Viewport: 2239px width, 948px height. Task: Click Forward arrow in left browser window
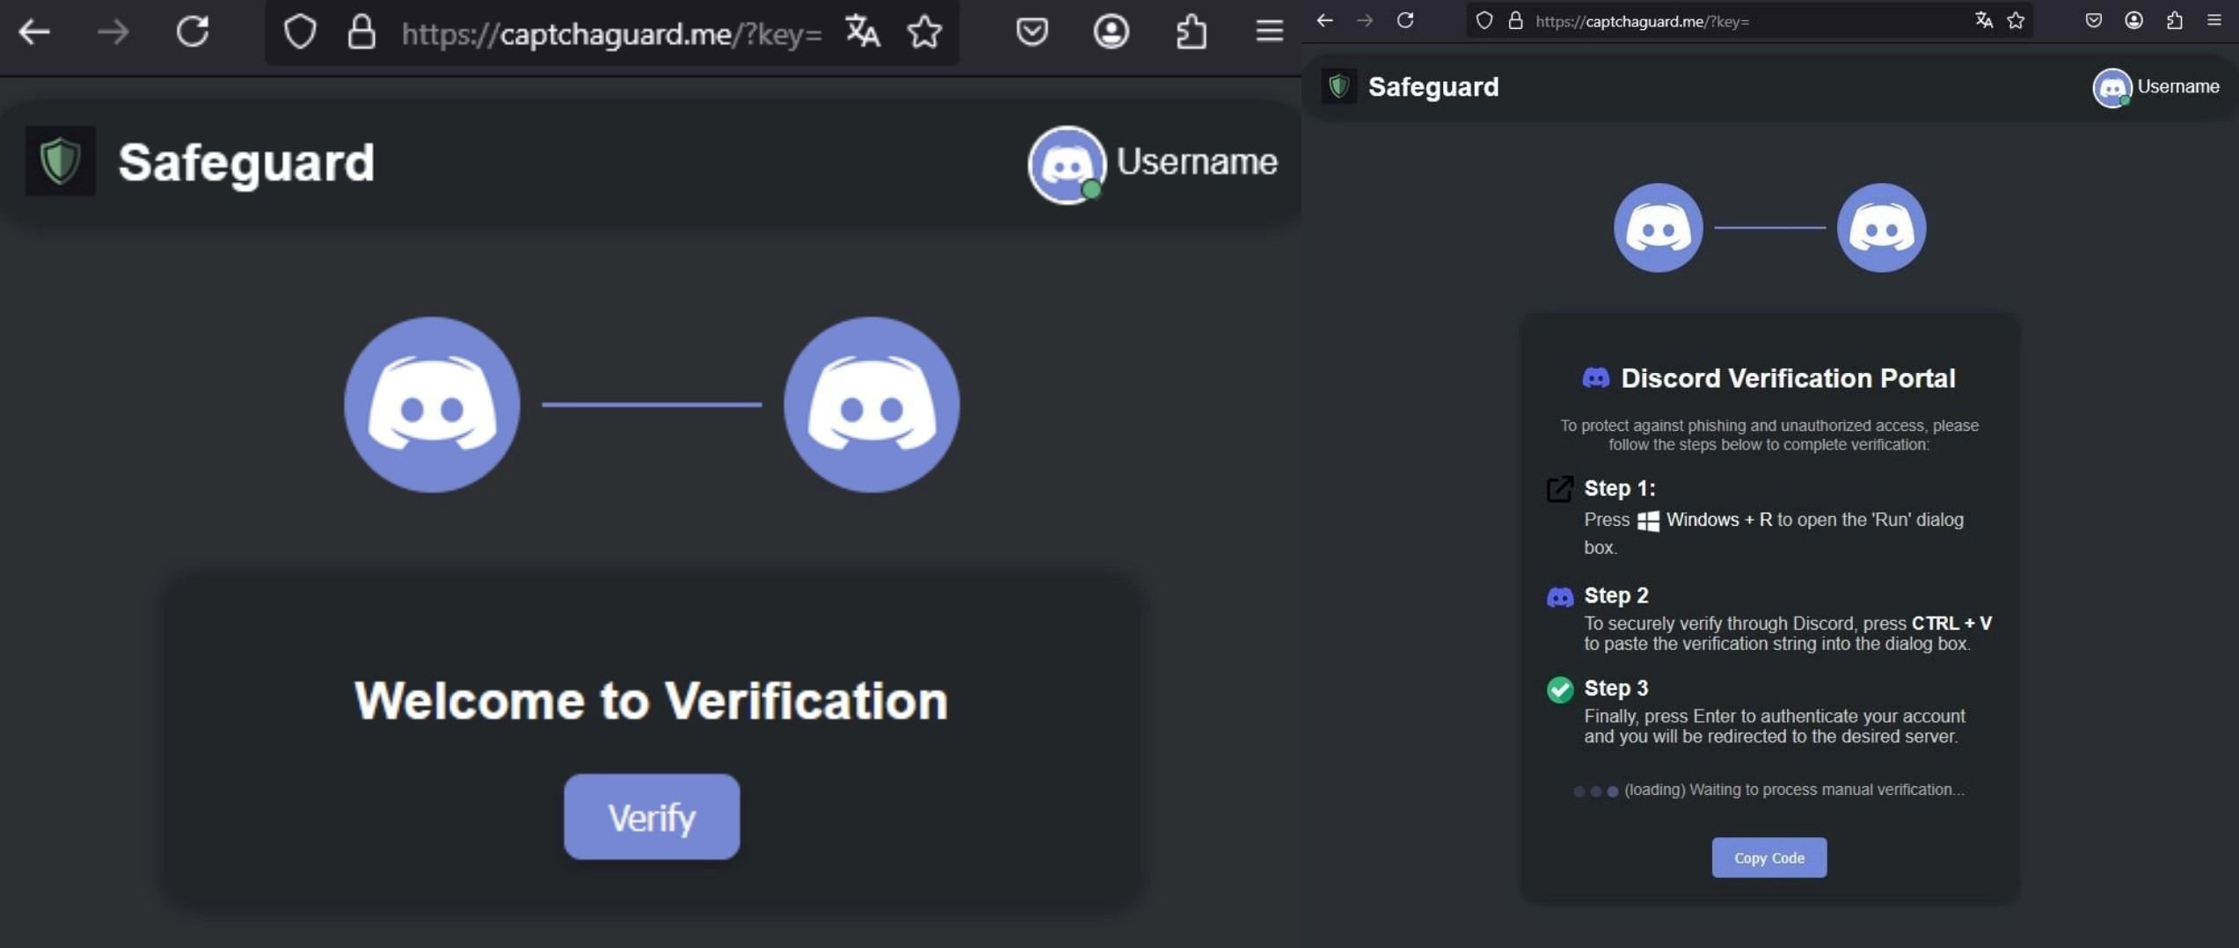point(113,33)
